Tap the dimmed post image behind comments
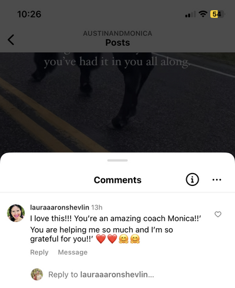Image resolution: width=235 pixels, height=288 pixels. click(x=117, y=103)
